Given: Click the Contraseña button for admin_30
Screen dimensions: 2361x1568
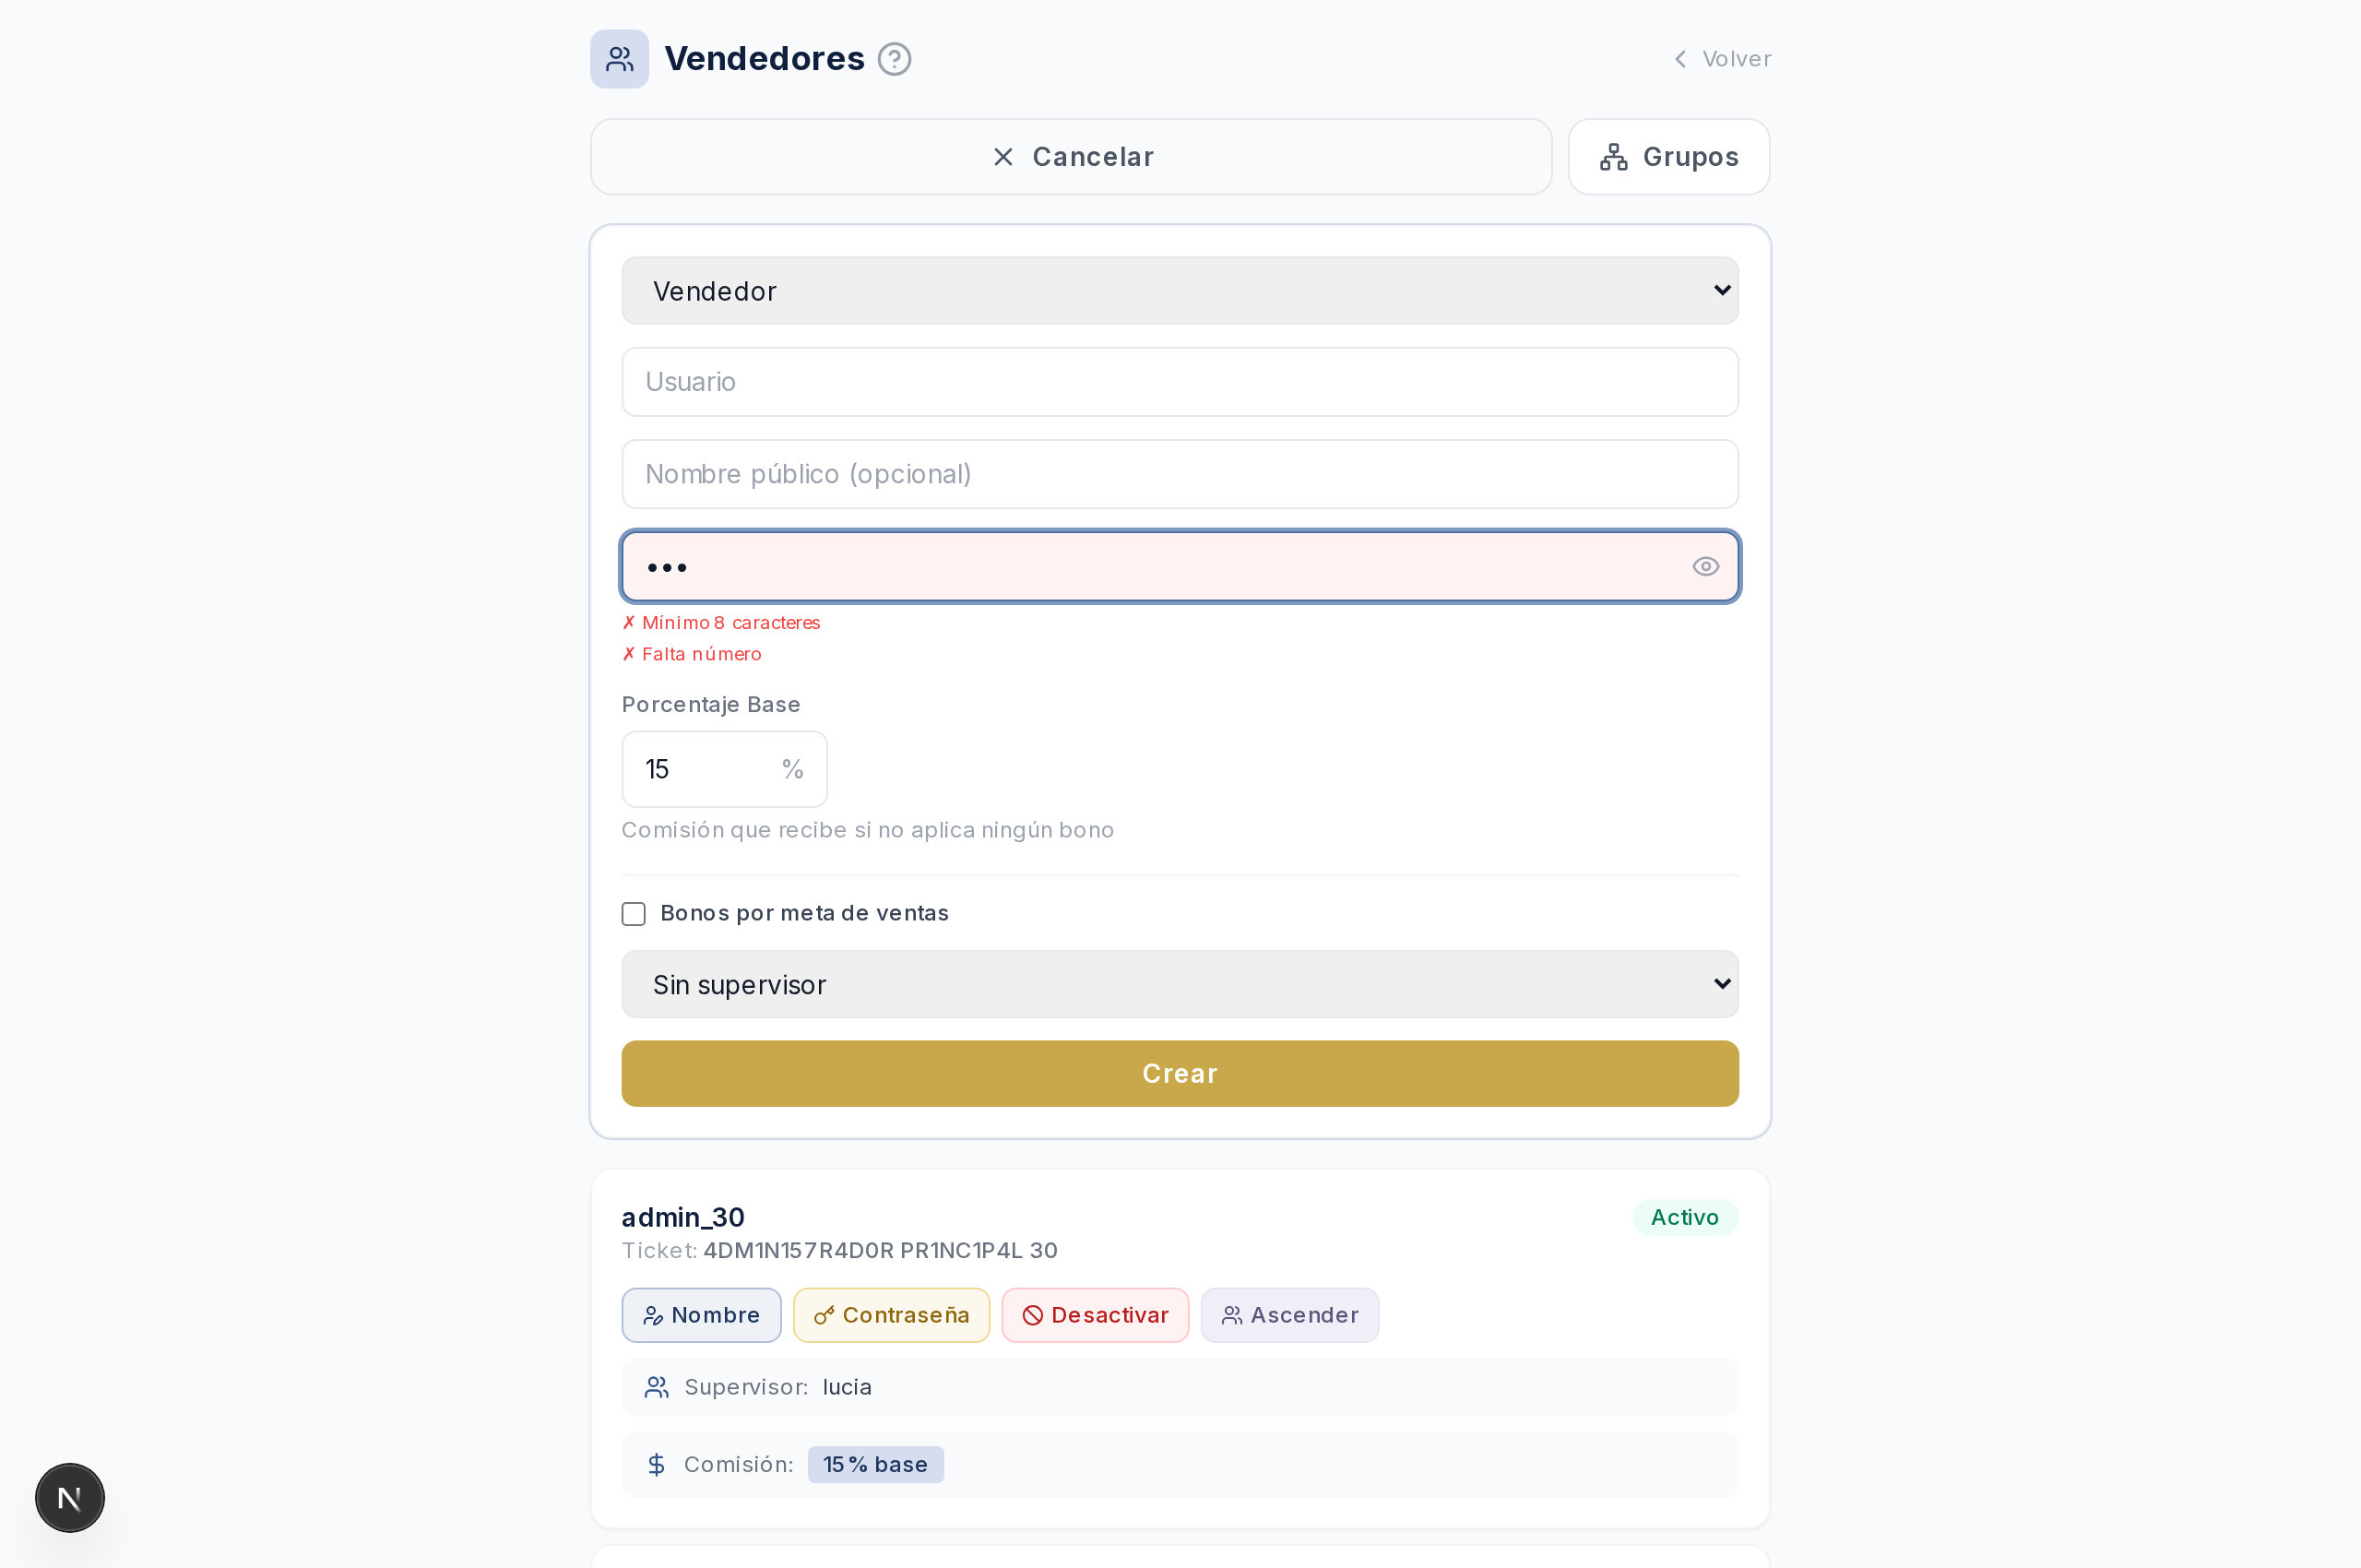Looking at the screenshot, I should pyautogui.click(x=891, y=1315).
